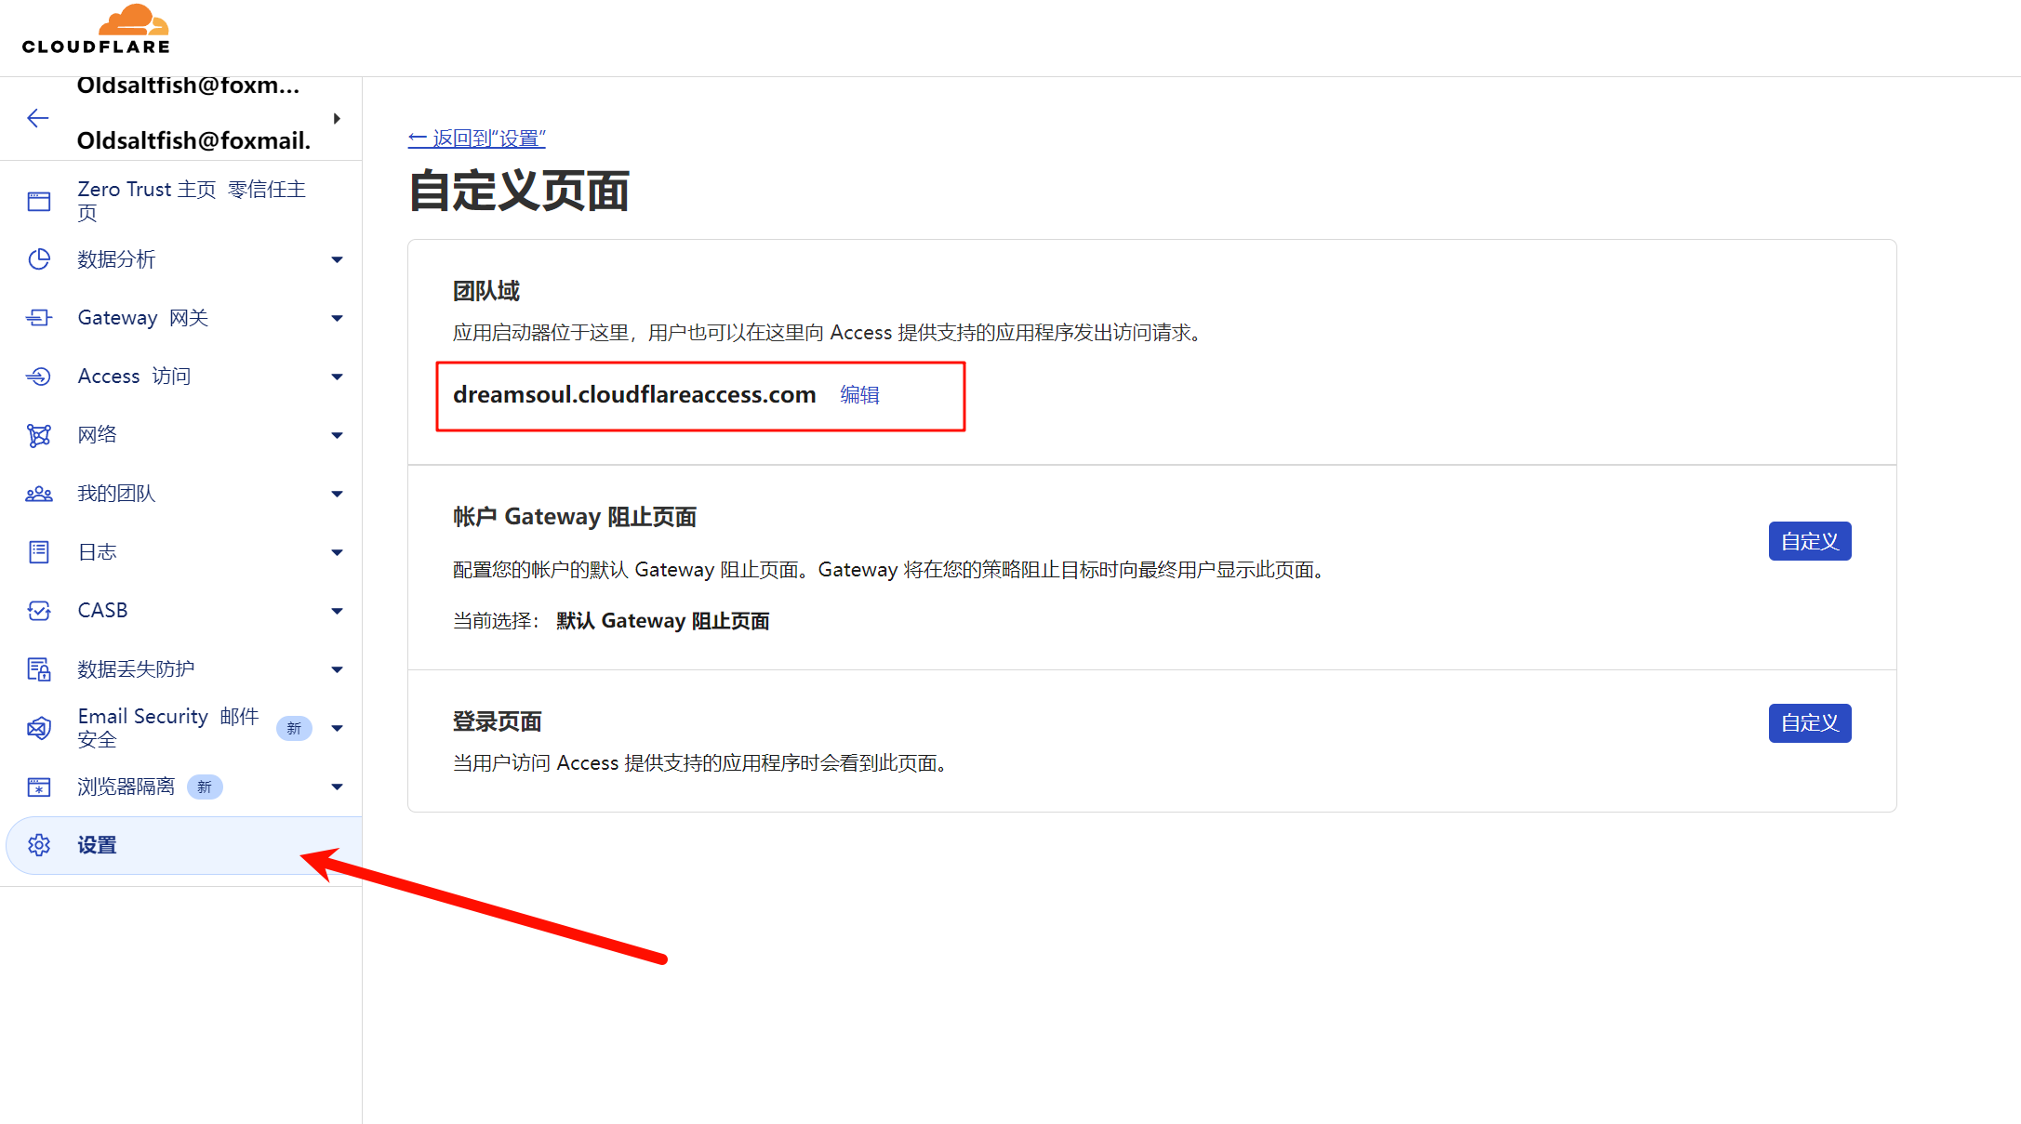The image size is (2021, 1124).
Task: Open the Gateway 网关 menu item
Action: tap(143, 318)
